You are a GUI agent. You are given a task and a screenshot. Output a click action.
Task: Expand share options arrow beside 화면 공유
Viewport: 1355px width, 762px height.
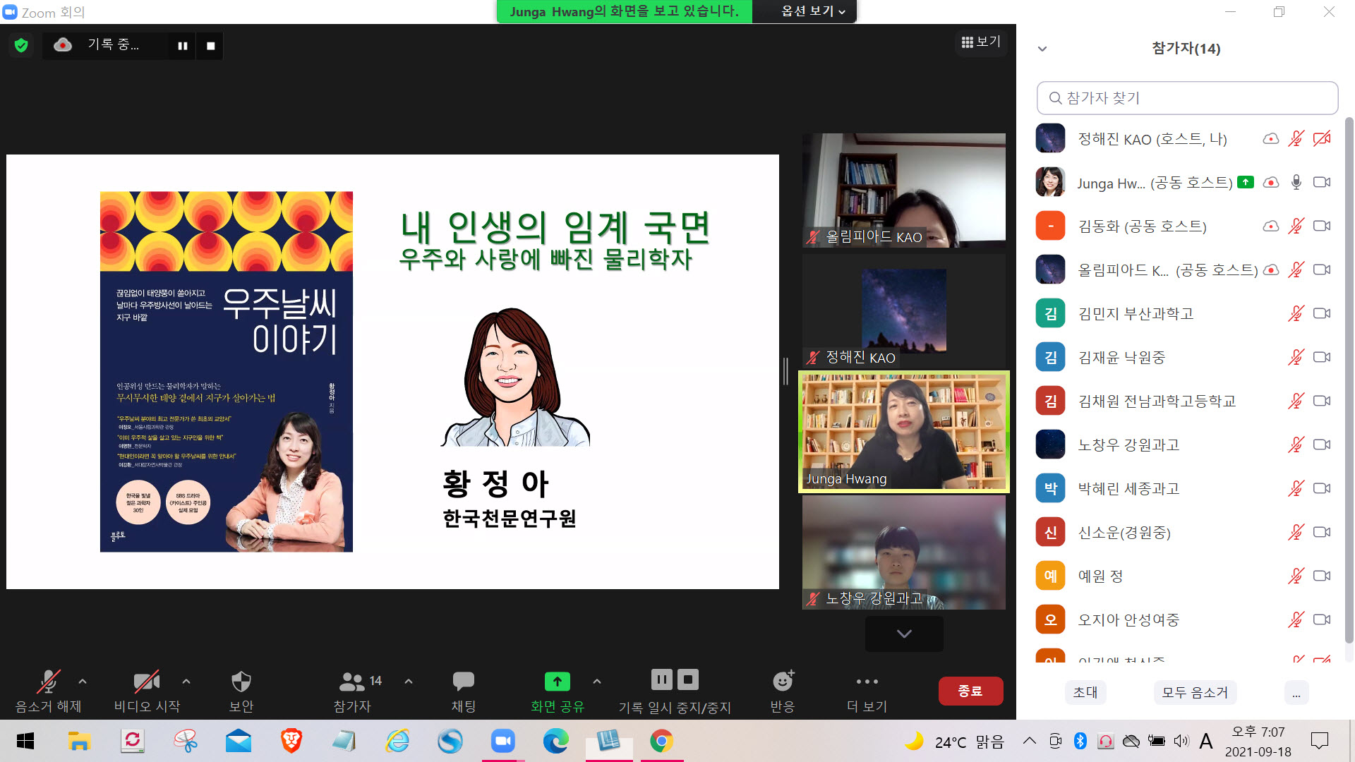[x=597, y=682]
